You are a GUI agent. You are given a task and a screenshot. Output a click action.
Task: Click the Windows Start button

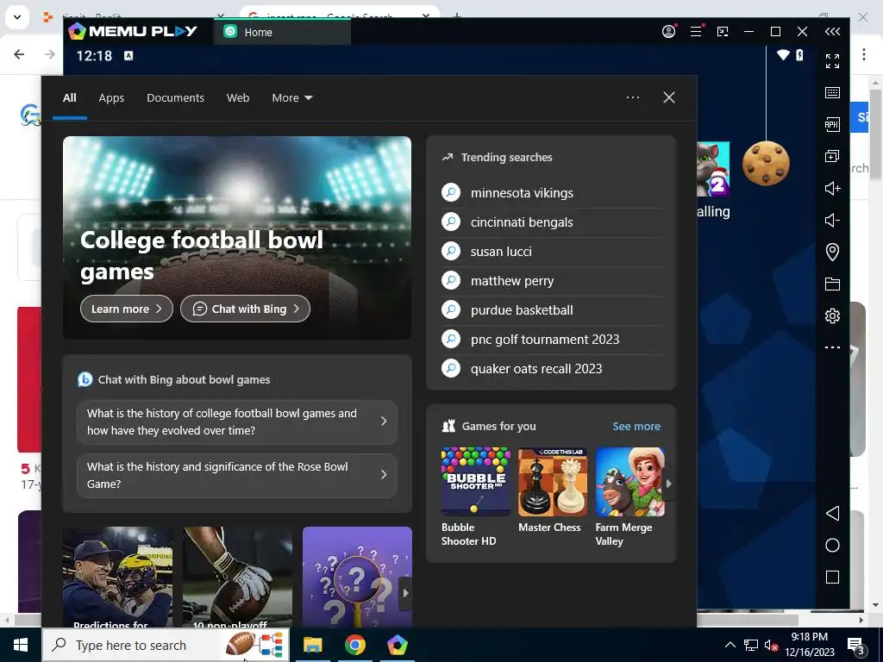tap(21, 645)
